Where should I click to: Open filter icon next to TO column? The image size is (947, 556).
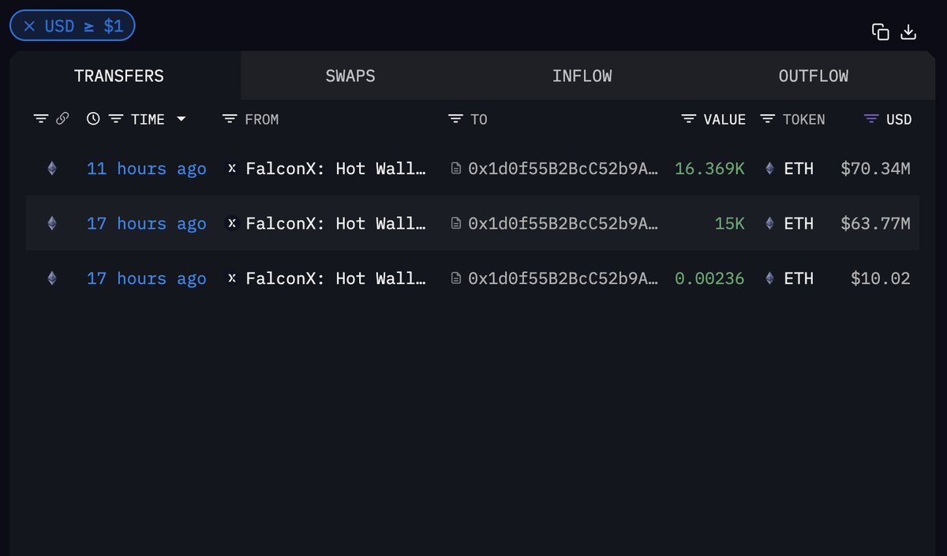455,119
